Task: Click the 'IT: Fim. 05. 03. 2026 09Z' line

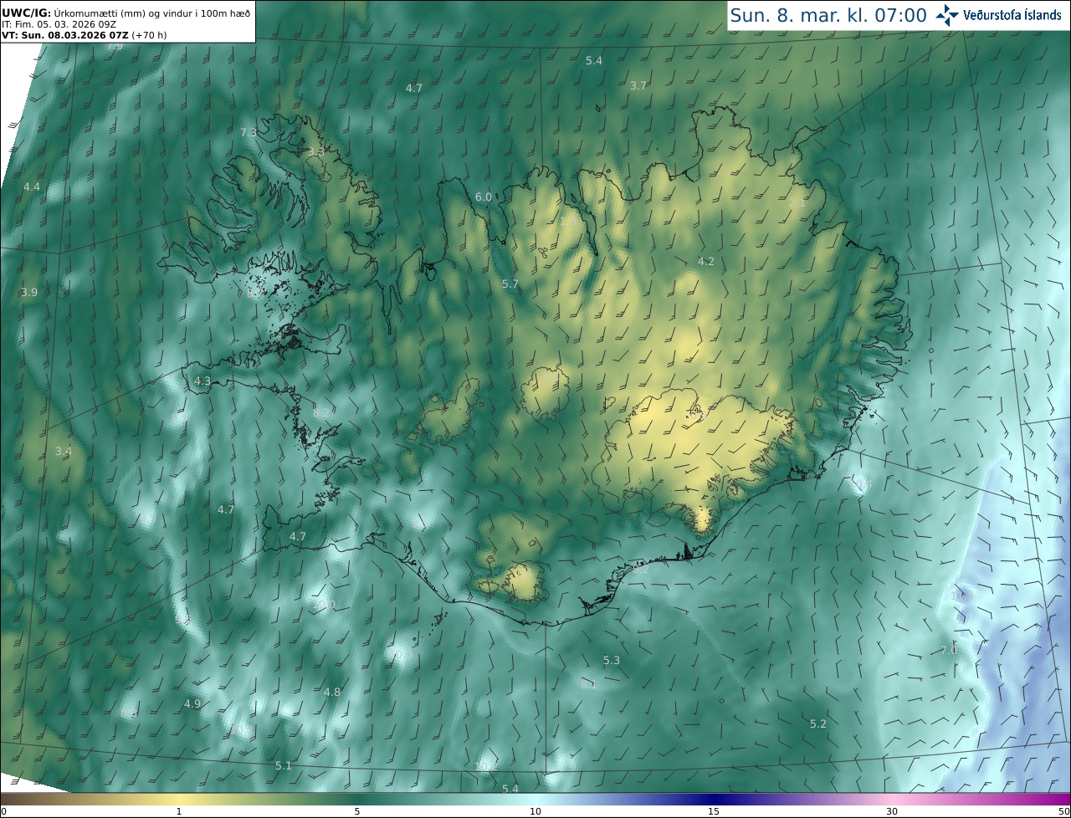Action: [x=58, y=24]
